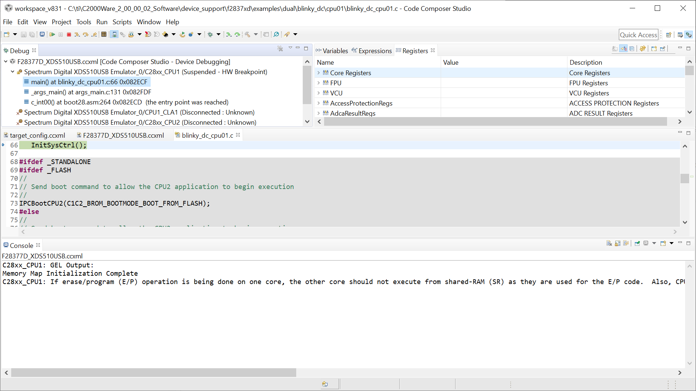Expand AccessProtectionRegs group
The width and height of the screenshot is (696, 391).
click(319, 103)
